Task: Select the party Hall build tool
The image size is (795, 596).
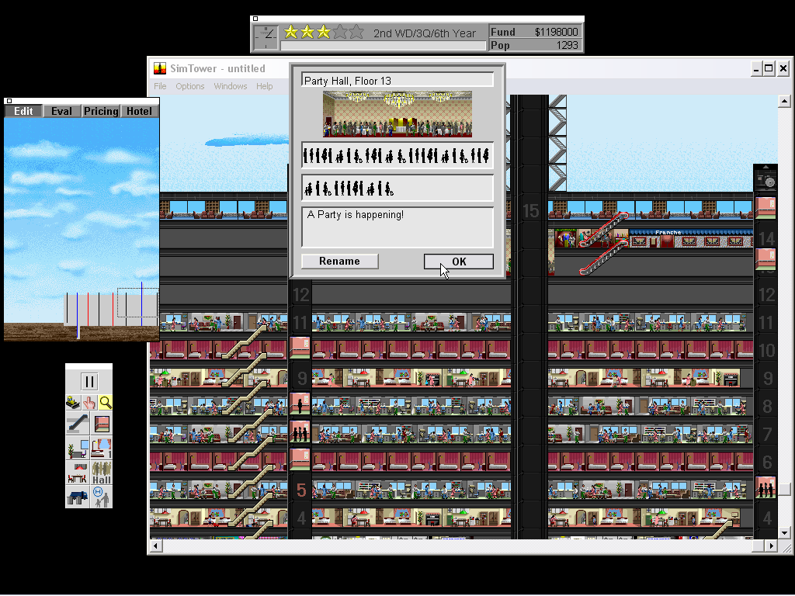Action: pos(102,473)
